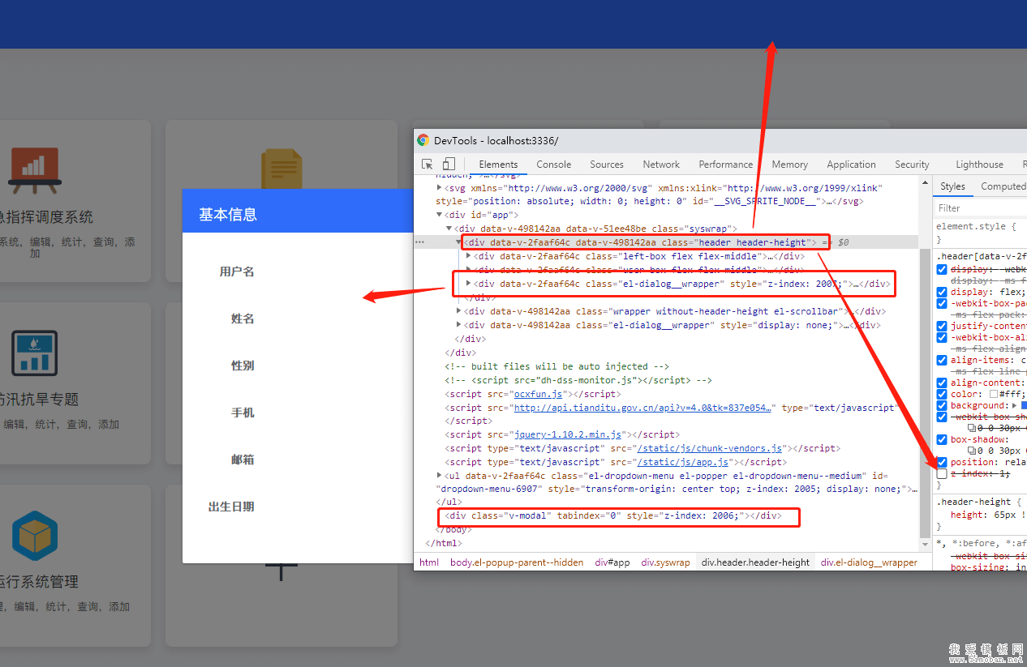Click the ellipsis actions icon beside selected node
Image resolution: width=1027 pixels, height=667 pixels.
coord(420,242)
